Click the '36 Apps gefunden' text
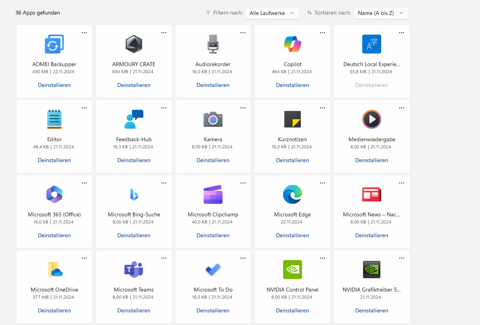Screen dimensions: 480x325 pyautogui.click(x=38, y=13)
